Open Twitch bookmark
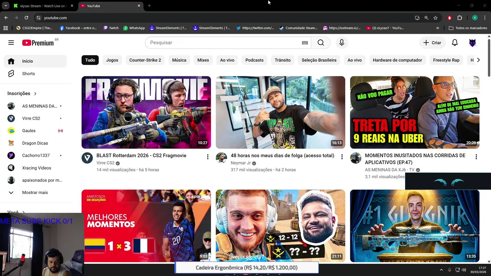Viewport: 491px width, 276px height. pyautogui.click(x=111, y=28)
